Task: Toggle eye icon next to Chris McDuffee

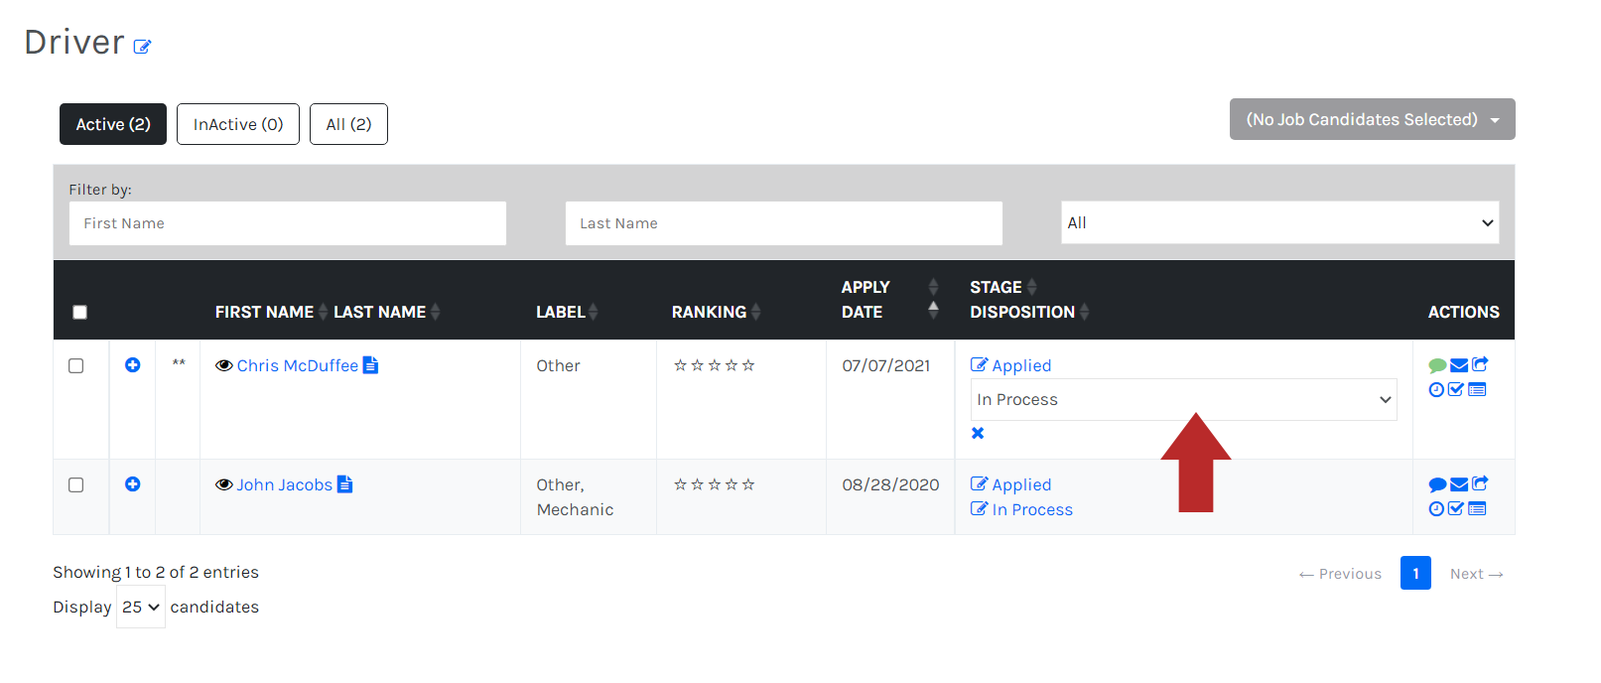Action: click(x=224, y=365)
